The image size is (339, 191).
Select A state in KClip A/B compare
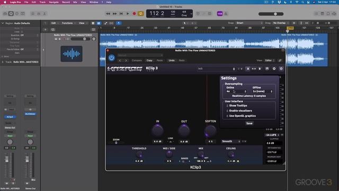coord(248,68)
